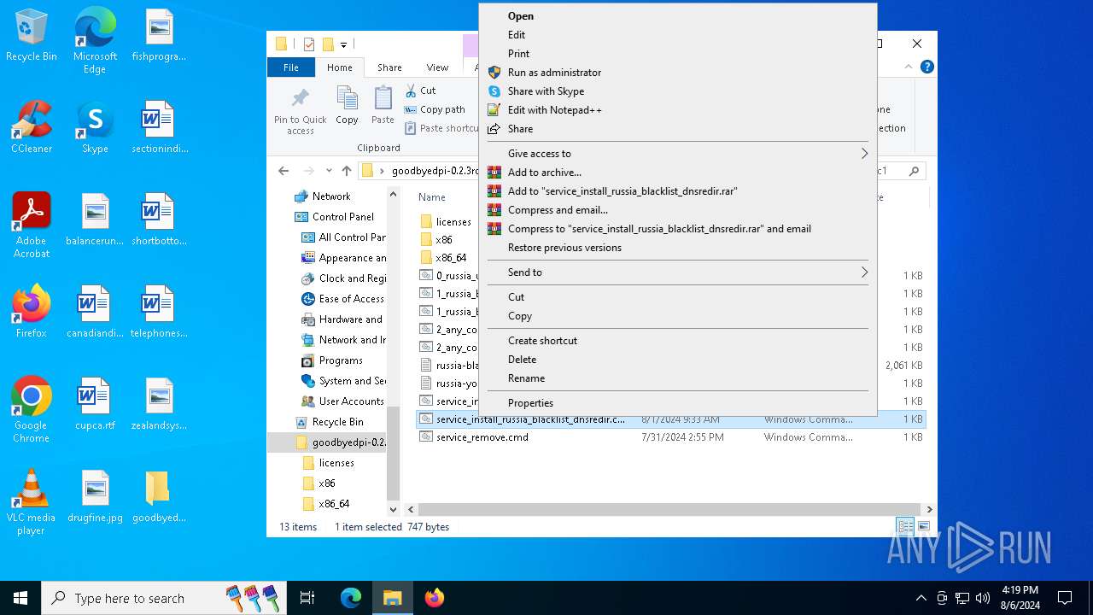Open VLC media player desktop shortcut
The width and height of the screenshot is (1093, 615).
pyautogui.click(x=32, y=502)
